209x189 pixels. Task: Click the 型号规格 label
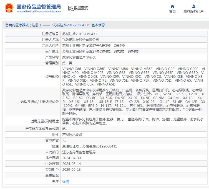point(52,77)
